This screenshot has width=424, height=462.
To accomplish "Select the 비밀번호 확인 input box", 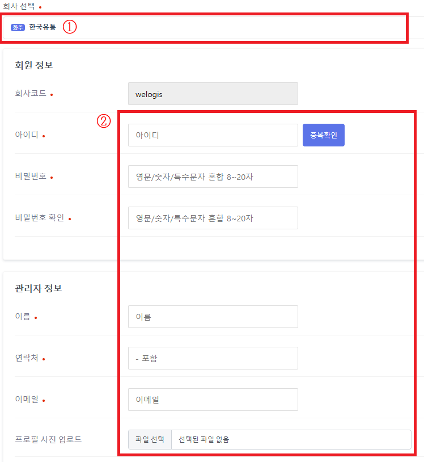I will 213,218.
